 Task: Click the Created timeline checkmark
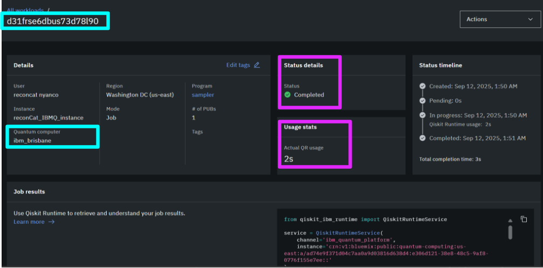point(422,86)
